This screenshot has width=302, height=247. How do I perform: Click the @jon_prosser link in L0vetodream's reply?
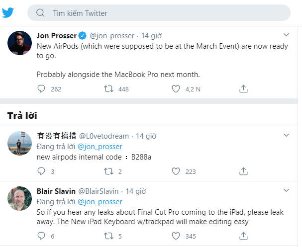[100, 147]
